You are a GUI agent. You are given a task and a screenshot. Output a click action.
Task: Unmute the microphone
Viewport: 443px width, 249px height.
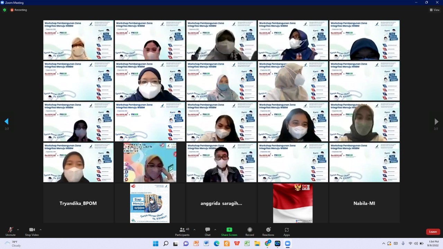coord(10,231)
